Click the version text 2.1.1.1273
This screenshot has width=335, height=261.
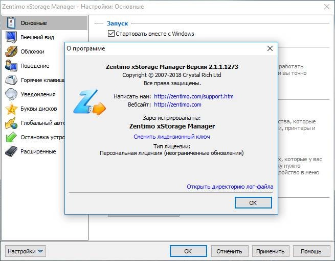click(224, 67)
